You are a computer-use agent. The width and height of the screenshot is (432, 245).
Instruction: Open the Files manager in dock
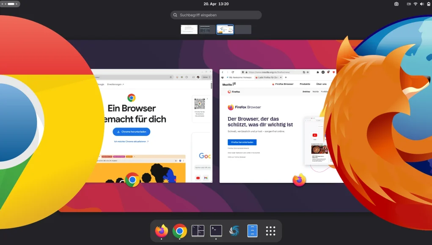[253, 231]
